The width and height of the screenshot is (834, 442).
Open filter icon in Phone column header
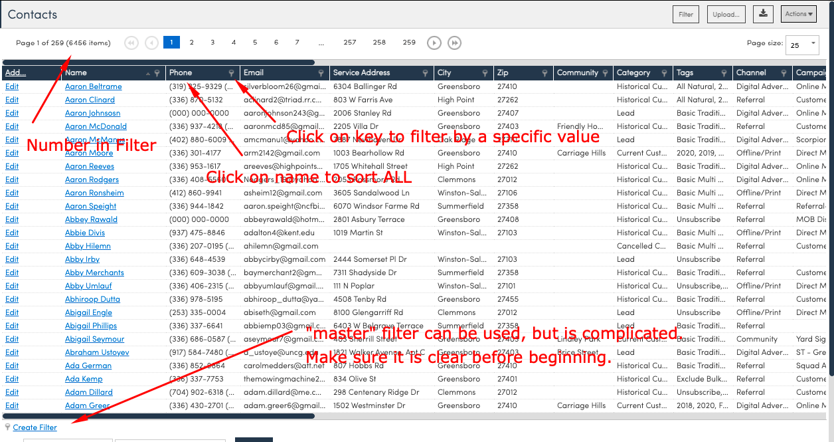231,73
